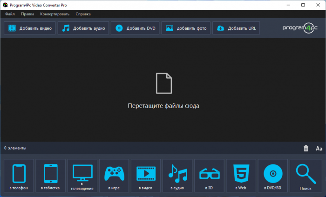Choose the в игре game controller icon
The image size is (326, 197).
point(114,176)
